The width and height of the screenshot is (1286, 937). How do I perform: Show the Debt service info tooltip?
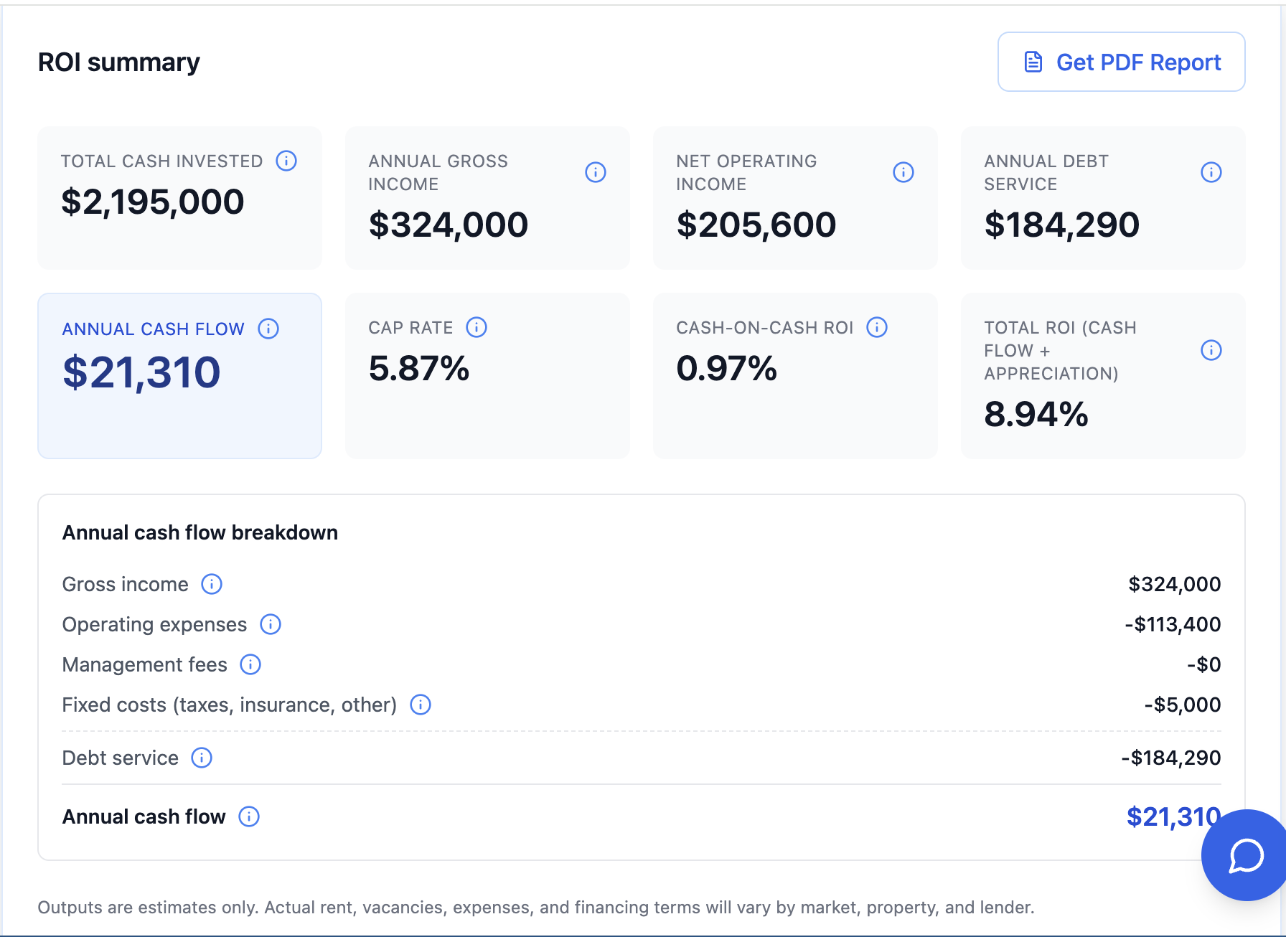pyautogui.click(x=202, y=758)
